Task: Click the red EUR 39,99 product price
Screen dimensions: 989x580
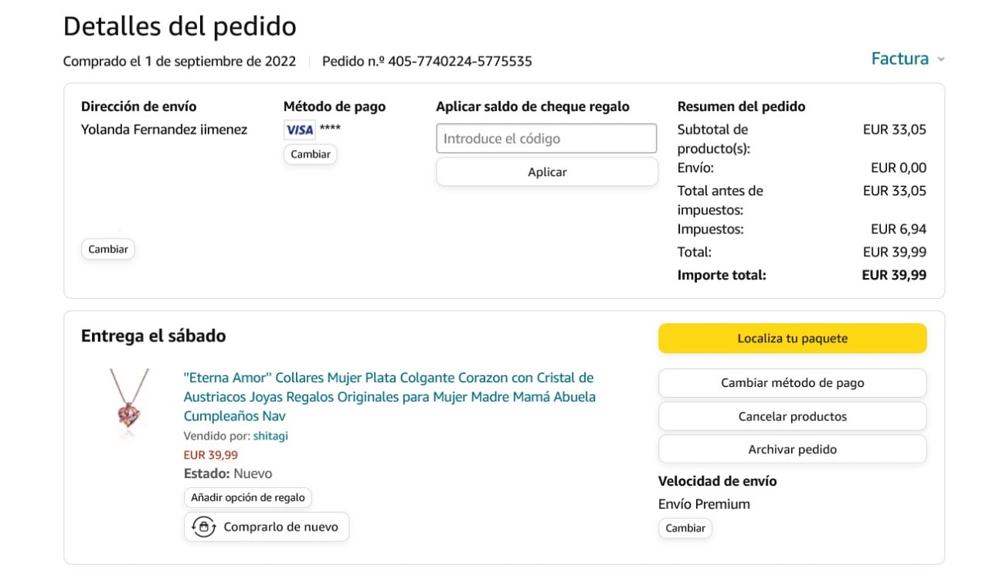Action: [211, 455]
